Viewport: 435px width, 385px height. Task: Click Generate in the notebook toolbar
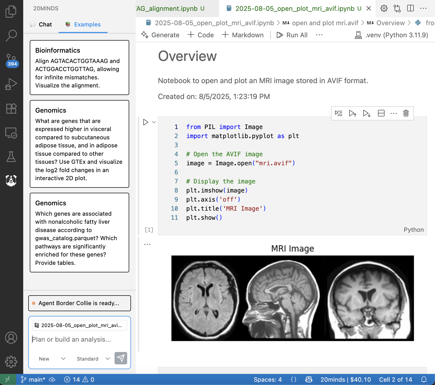(x=161, y=35)
